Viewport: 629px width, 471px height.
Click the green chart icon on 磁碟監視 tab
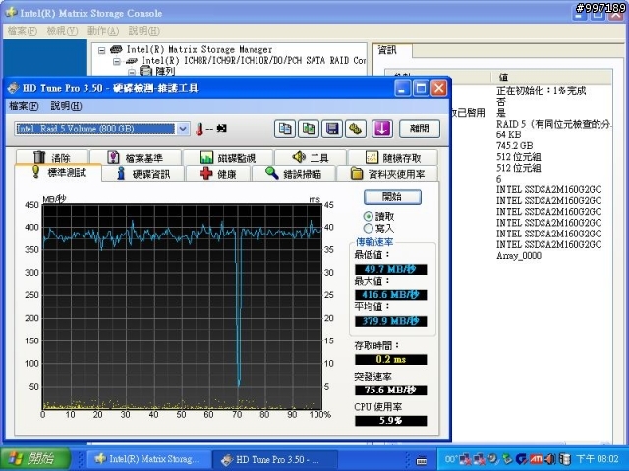[206, 157]
